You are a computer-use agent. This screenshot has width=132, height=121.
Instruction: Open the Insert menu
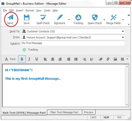[x=19, y=11]
